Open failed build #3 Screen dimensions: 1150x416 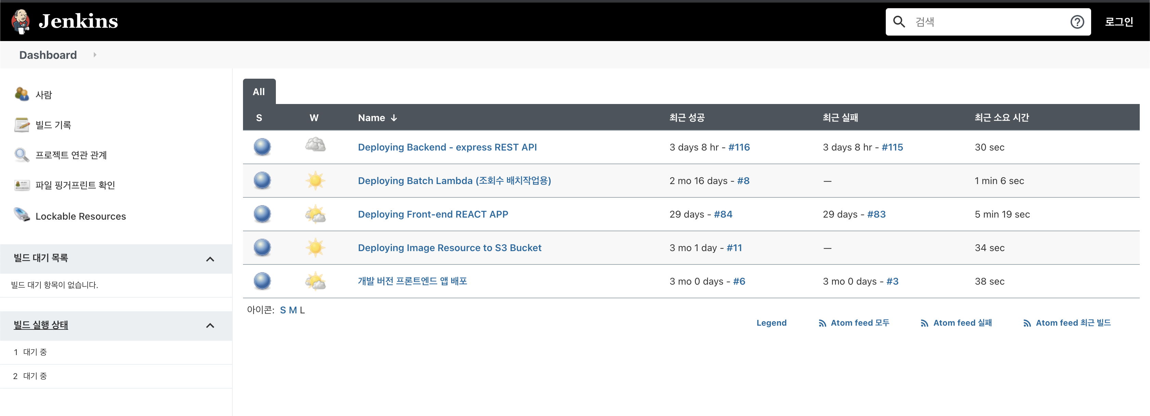click(x=892, y=281)
